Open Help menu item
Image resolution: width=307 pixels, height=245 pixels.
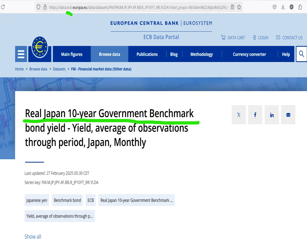pos(286,54)
